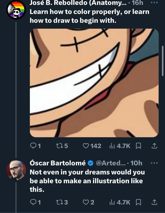Image resolution: width=165 pixels, height=213 pixels.
Task: Retweet José's coloring tweet
Action: [x=59, y=146]
